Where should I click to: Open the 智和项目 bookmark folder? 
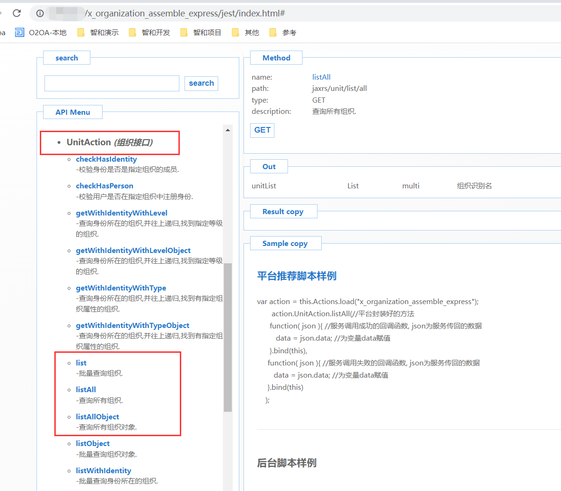(x=201, y=33)
